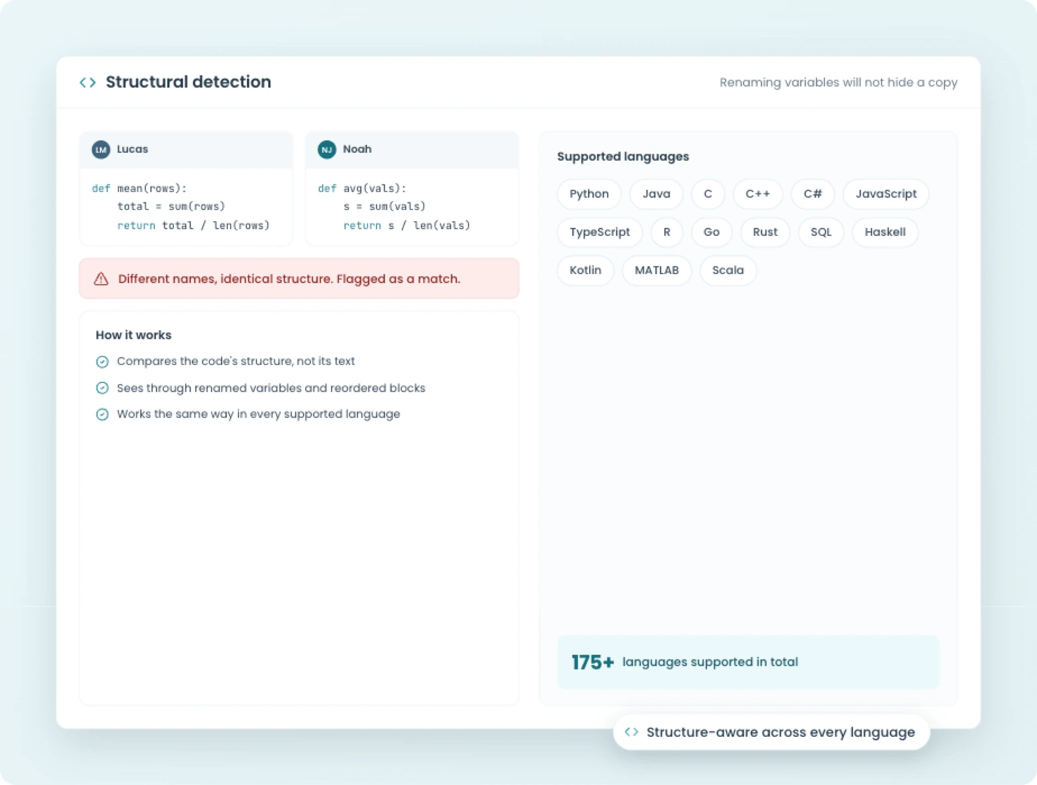The height and width of the screenshot is (785, 1037).
Task: Choose the Scala language chip
Action: (x=728, y=271)
